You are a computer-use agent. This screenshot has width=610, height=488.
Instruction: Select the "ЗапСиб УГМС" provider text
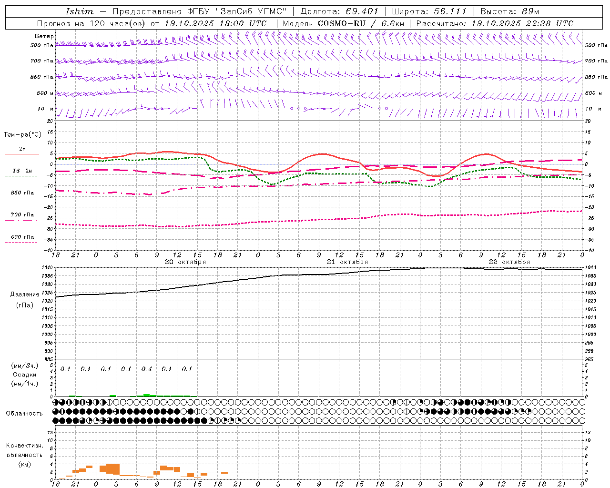click(x=251, y=11)
